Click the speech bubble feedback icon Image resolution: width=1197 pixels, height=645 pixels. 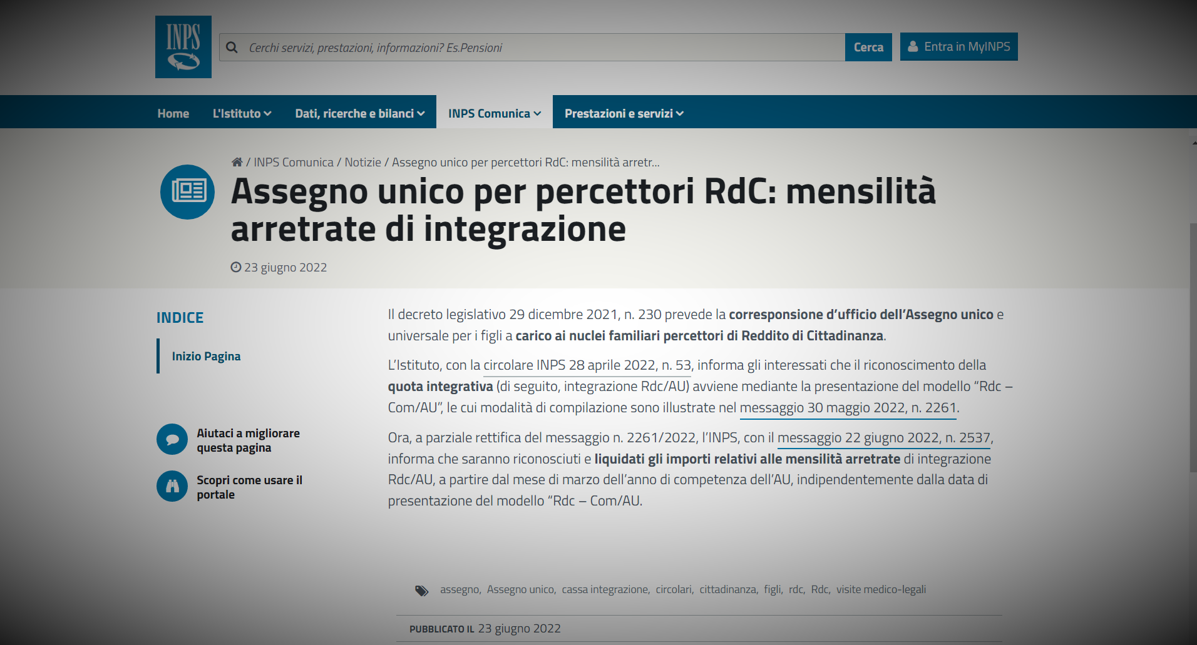pyautogui.click(x=172, y=440)
